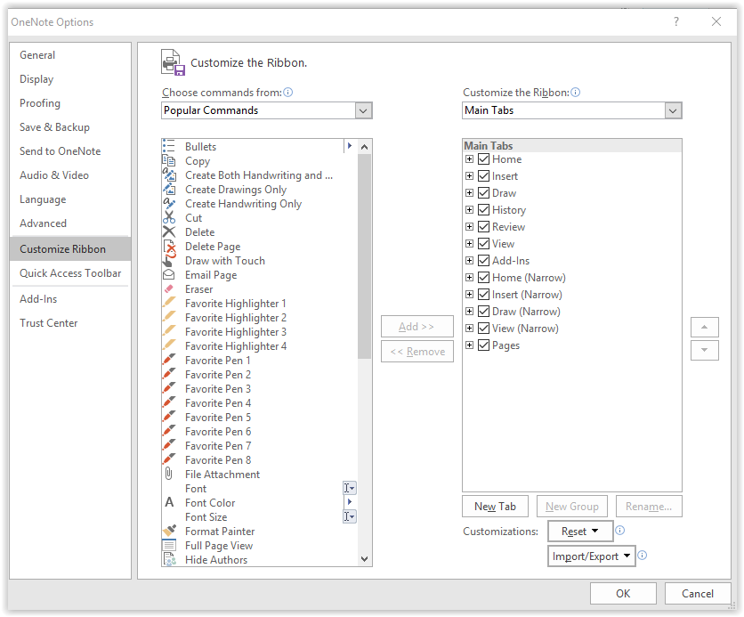The image size is (744, 617).
Task: Choose the Full Page View icon
Action: coord(169,545)
